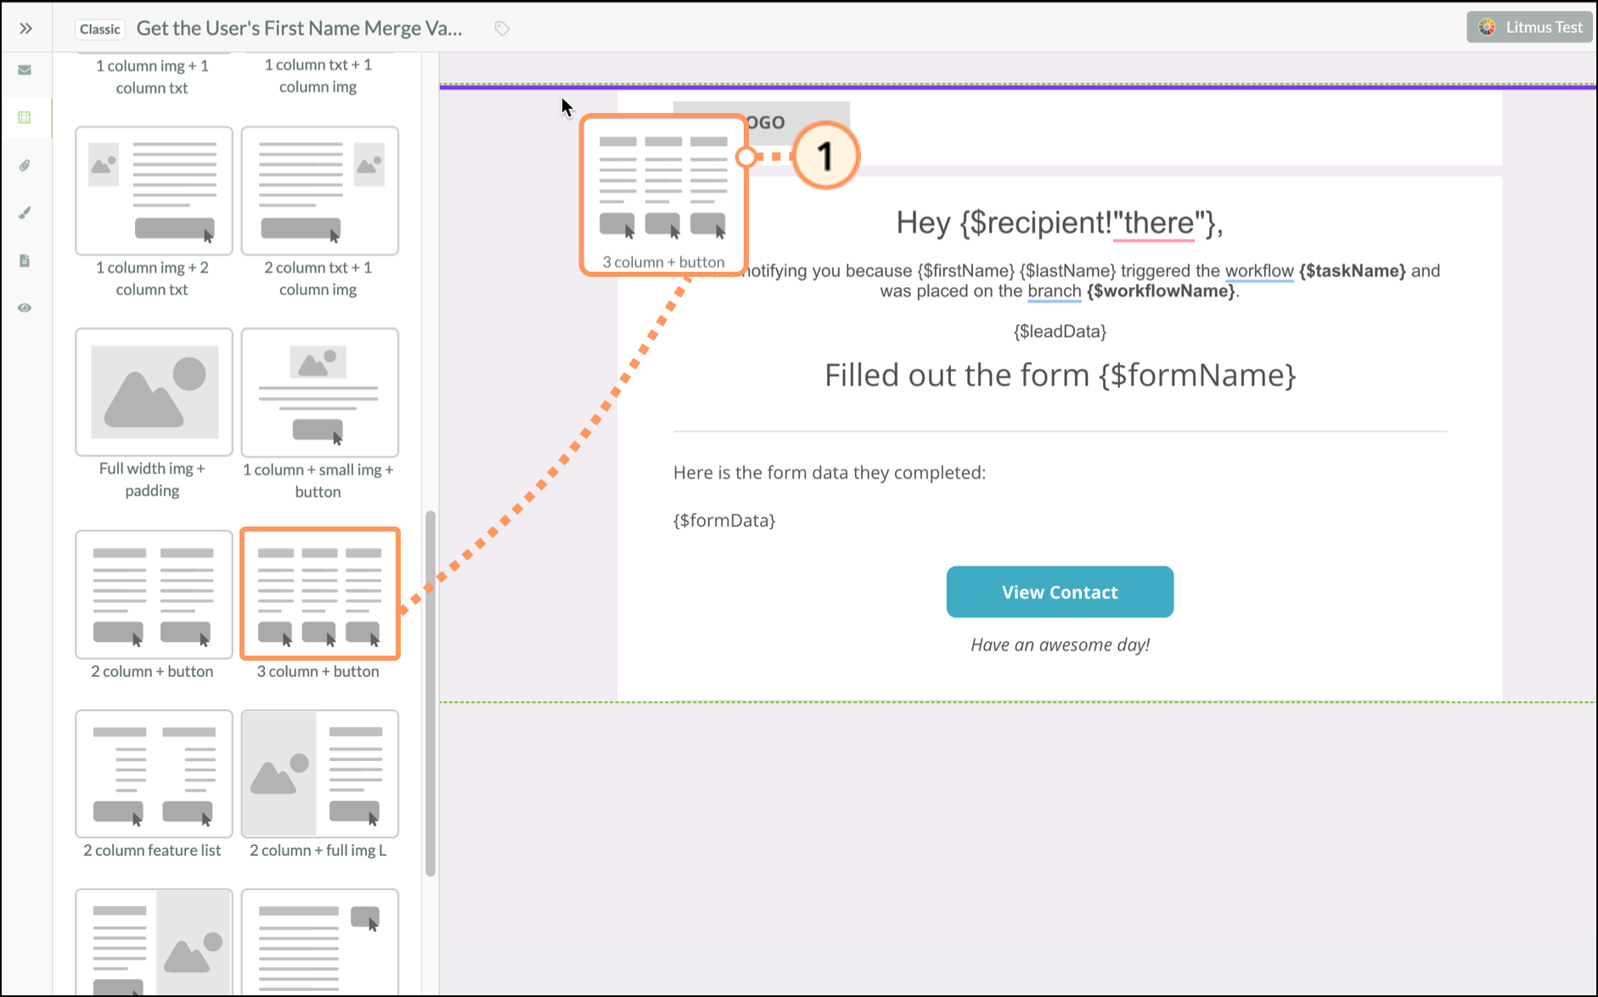Open the paperclip attachments icon
This screenshot has height=997, width=1598.
[x=25, y=165]
